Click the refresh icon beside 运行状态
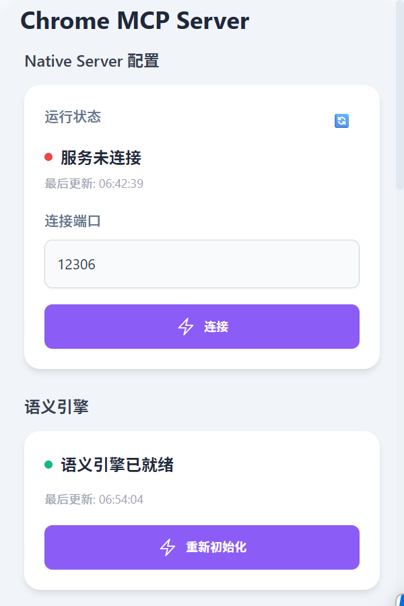 point(341,121)
